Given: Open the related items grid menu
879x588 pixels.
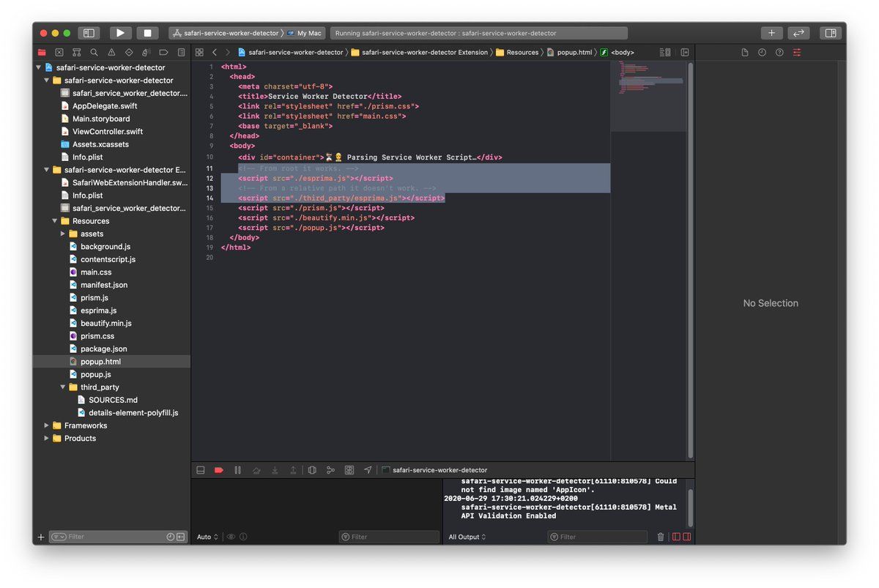Looking at the screenshot, I should pyautogui.click(x=199, y=53).
